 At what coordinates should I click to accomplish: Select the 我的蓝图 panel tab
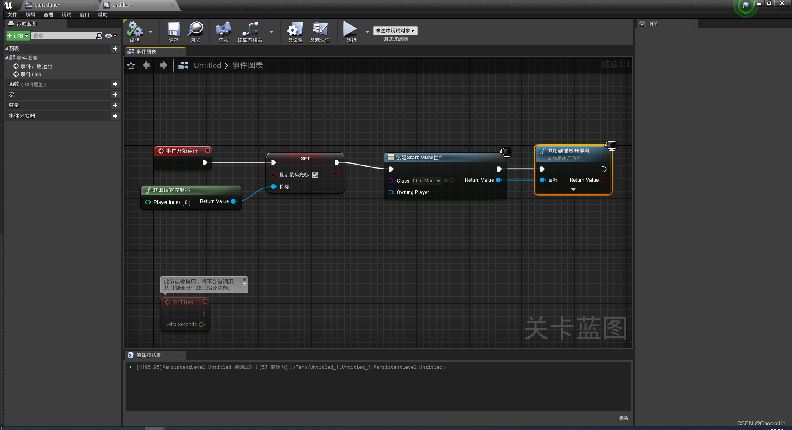[36, 24]
